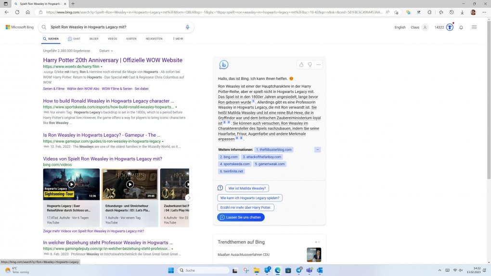
Task: Reload the Bing results page
Action: (17, 12)
